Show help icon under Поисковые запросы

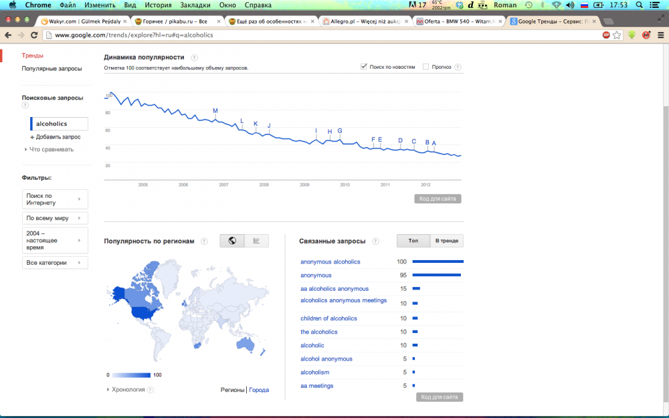pos(25,106)
